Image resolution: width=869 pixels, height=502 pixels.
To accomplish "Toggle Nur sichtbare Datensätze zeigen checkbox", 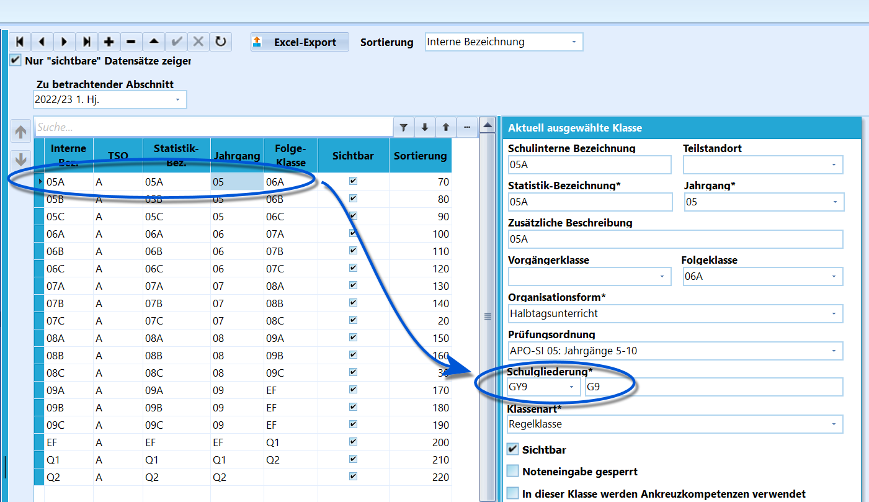I will tap(16, 60).
